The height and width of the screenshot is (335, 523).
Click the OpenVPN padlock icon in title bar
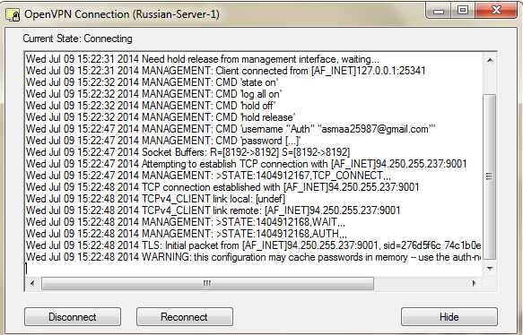tap(13, 15)
